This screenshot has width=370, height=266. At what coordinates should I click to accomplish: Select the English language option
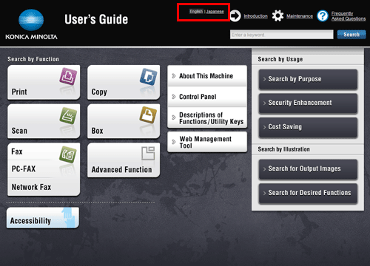tap(196, 11)
